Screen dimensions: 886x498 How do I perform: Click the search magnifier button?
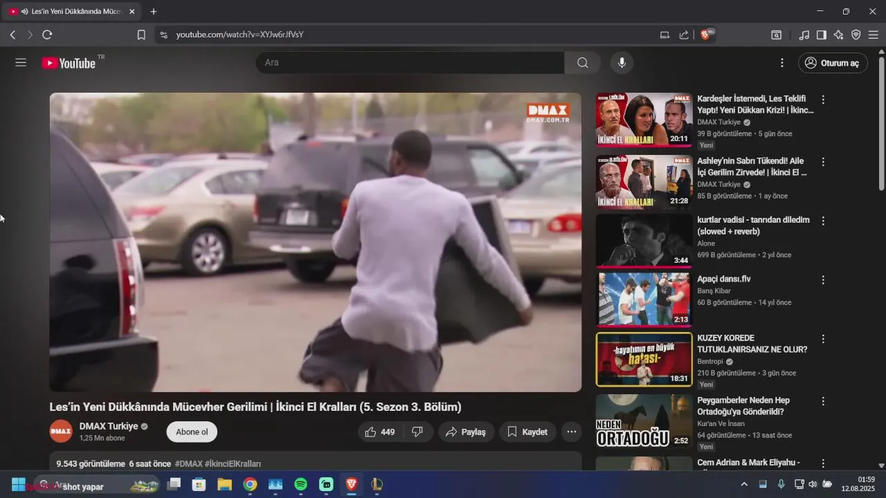583,63
